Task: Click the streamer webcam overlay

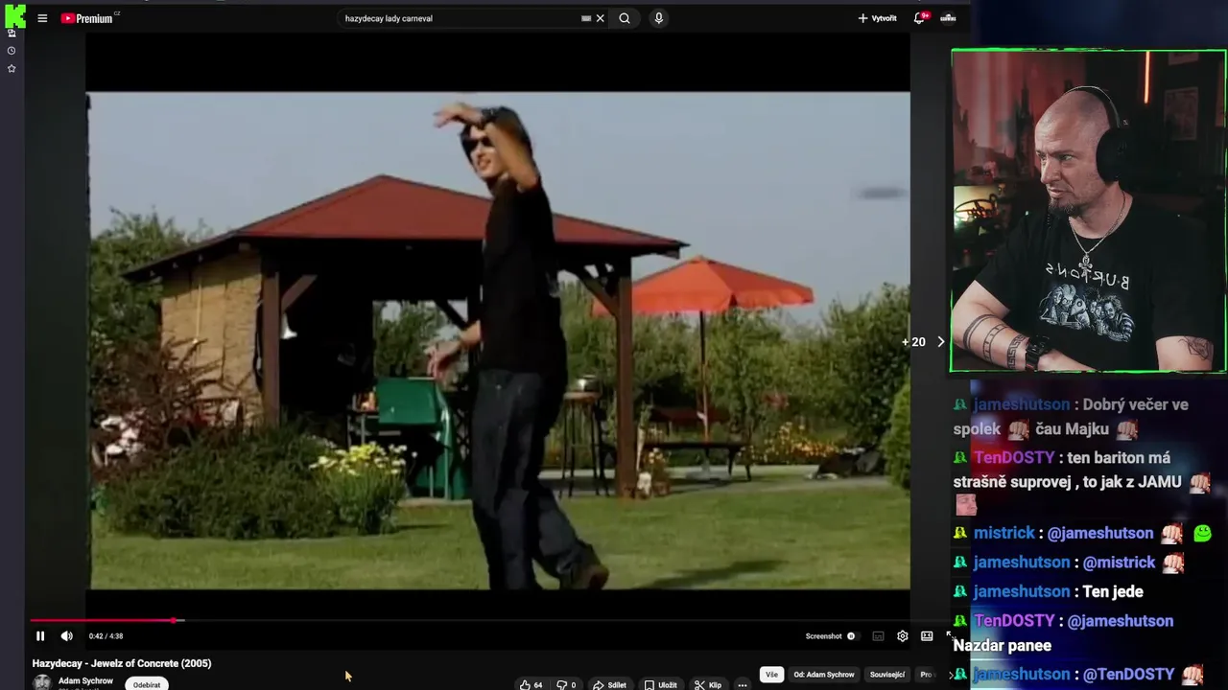Action: click(x=1089, y=211)
